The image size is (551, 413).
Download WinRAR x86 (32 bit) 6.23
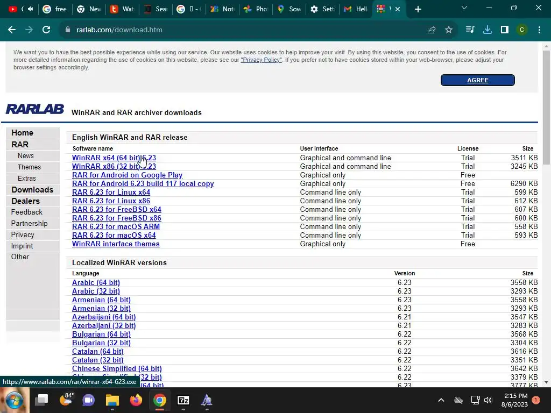(114, 167)
